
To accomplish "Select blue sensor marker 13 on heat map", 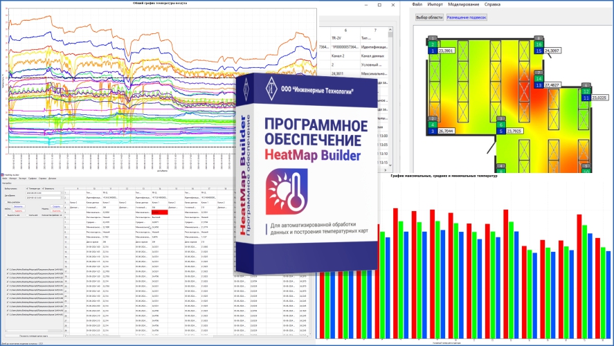I will point(539,85).
